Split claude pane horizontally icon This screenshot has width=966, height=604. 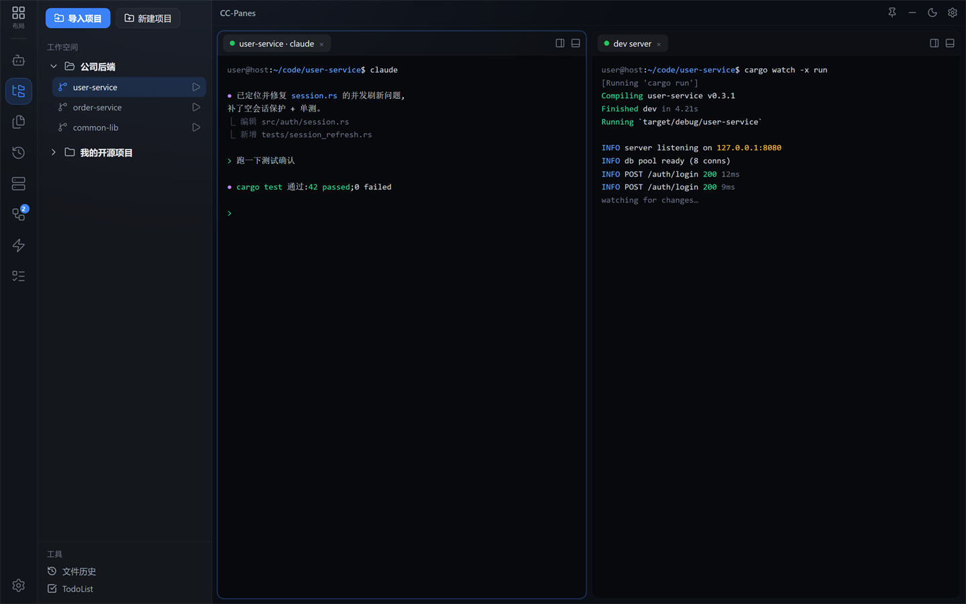(x=576, y=43)
